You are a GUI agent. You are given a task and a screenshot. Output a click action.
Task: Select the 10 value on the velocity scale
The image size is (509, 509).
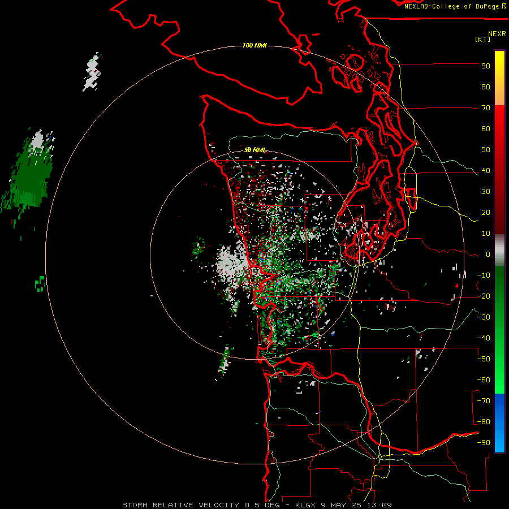(486, 234)
